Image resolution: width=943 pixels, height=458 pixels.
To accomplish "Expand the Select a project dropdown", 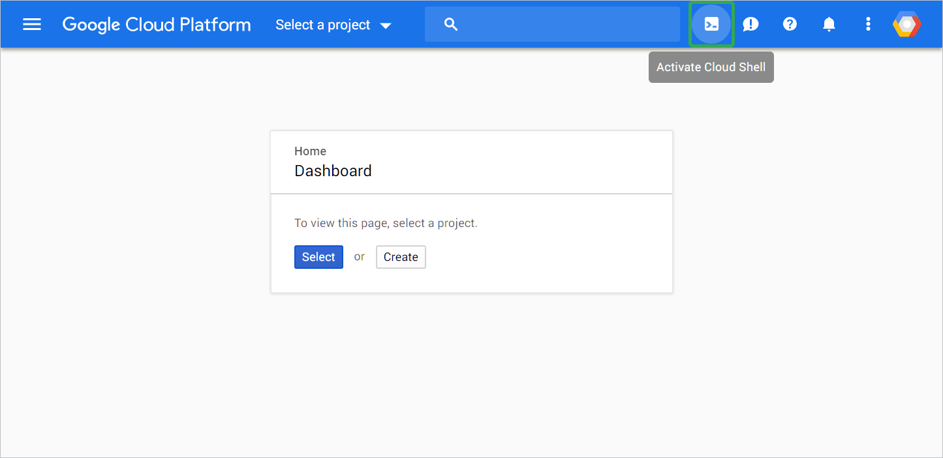I will coord(333,25).
